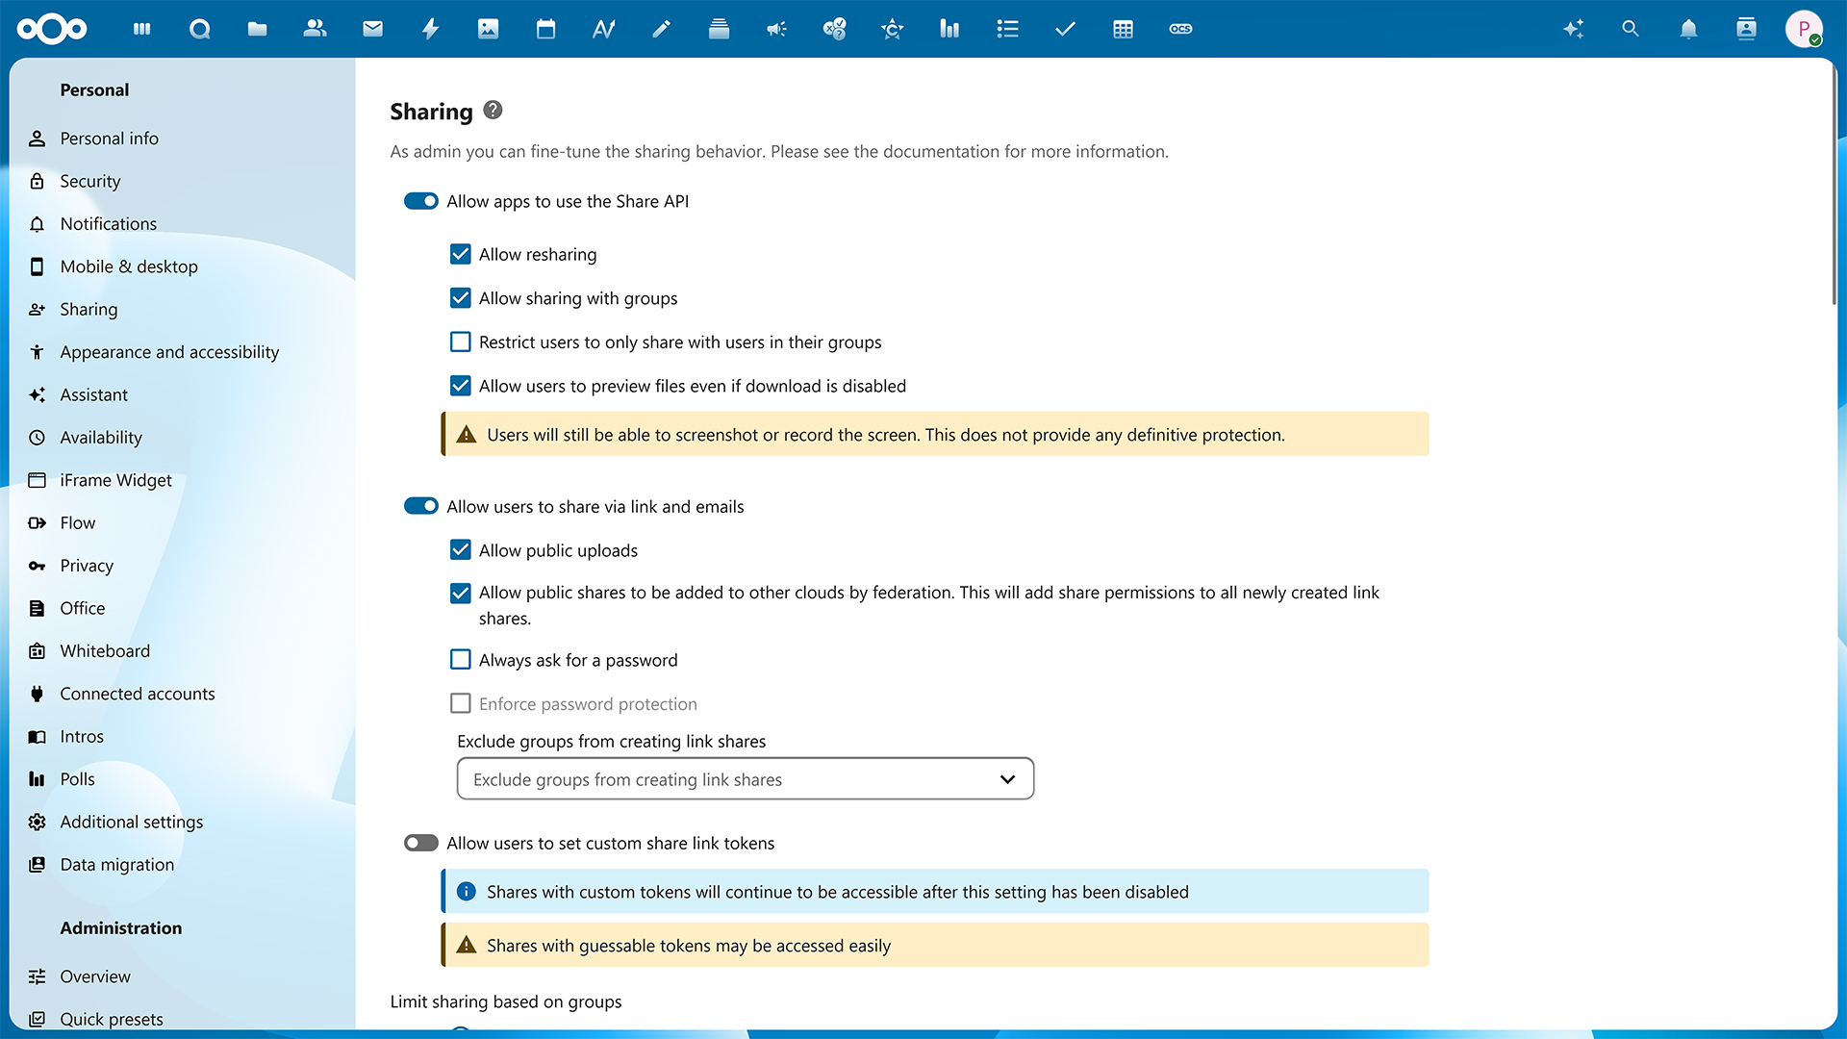Open the Mail app
The height and width of the screenshot is (1039, 1847).
click(372, 29)
